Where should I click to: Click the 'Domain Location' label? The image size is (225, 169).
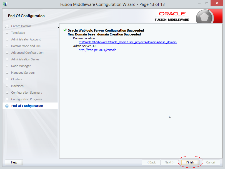(84, 38)
